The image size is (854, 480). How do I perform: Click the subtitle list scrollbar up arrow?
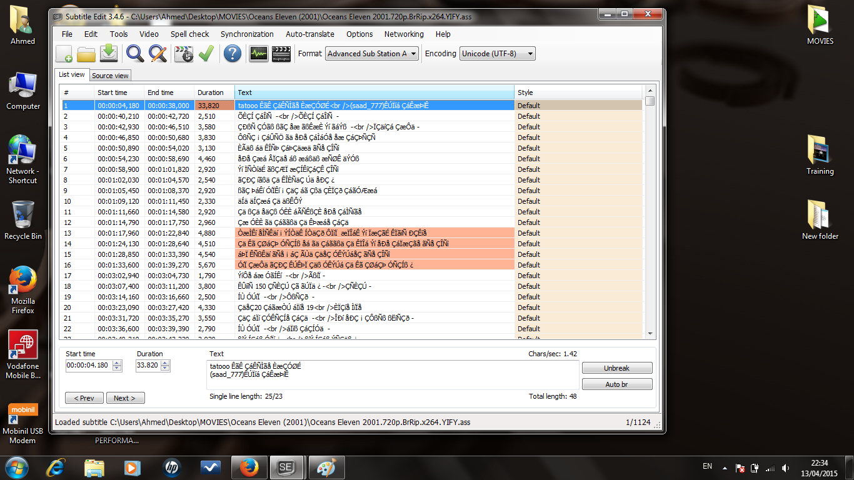click(x=650, y=91)
